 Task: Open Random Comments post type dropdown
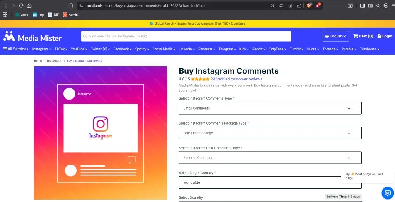coord(270,157)
